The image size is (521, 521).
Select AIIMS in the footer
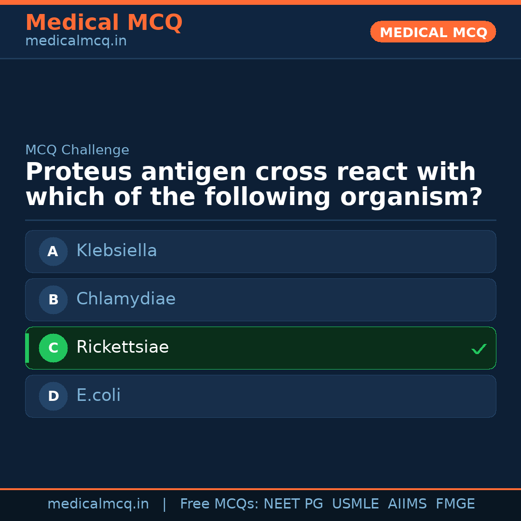[x=407, y=504]
